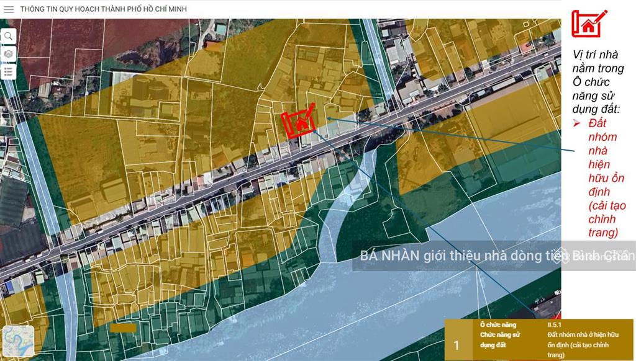Viewport: 636px width, 361px height.
Task: Click the red house marker on the map
Action: 301,123
